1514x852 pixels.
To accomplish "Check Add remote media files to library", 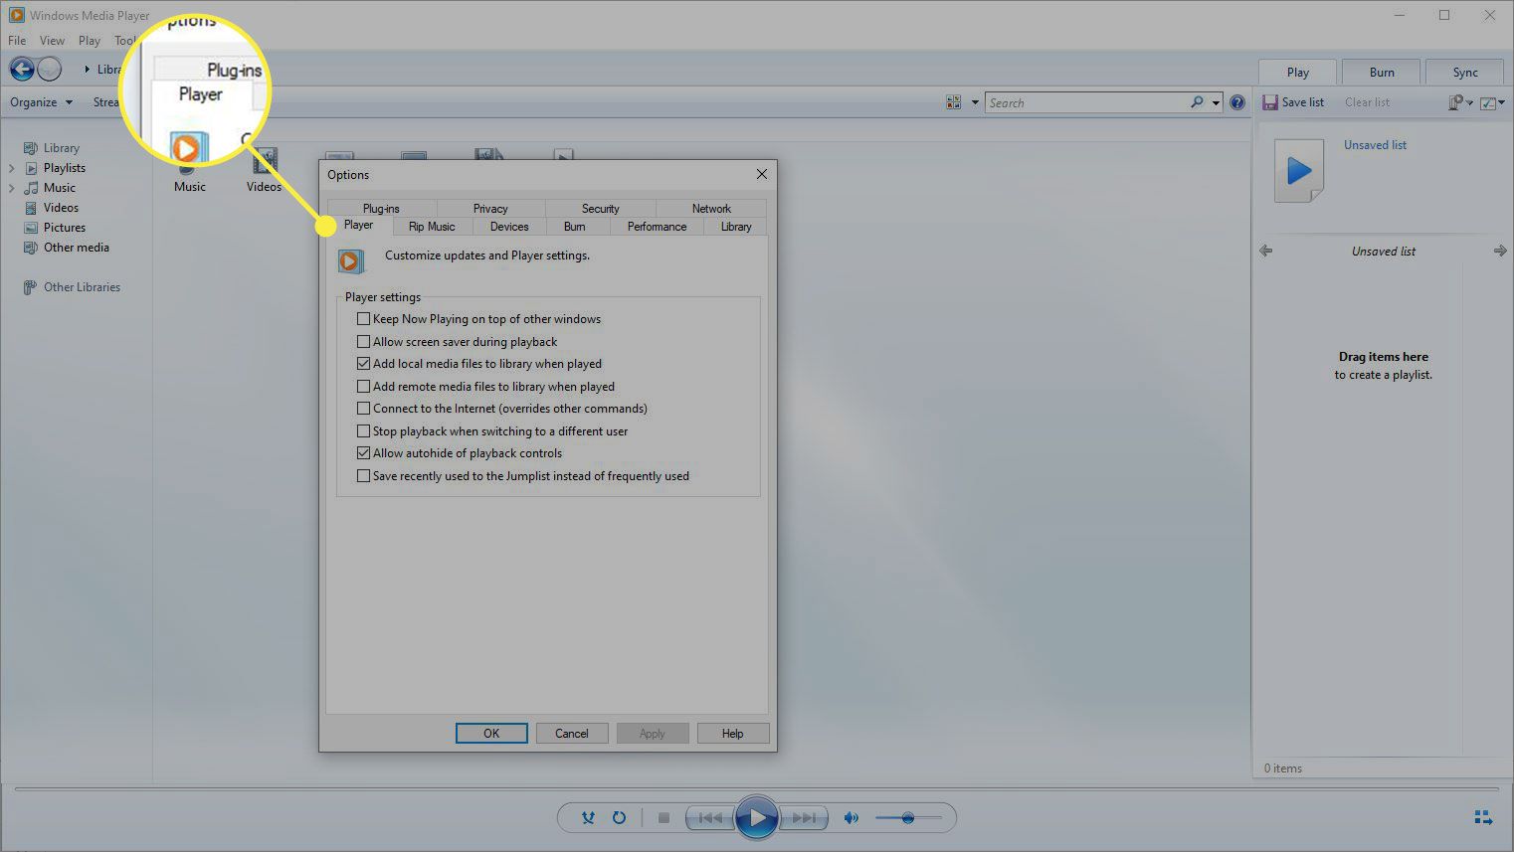I will tap(364, 386).
